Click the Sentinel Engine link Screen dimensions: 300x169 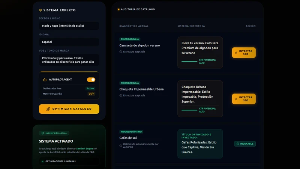click(85, 148)
